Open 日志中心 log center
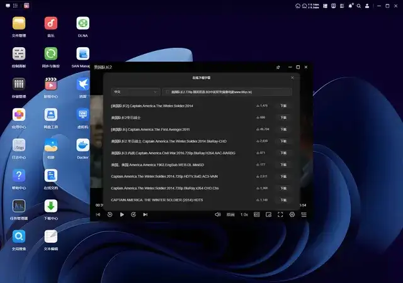Screen dimensions: 403x283 pyautogui.click(x=19, y=145)
